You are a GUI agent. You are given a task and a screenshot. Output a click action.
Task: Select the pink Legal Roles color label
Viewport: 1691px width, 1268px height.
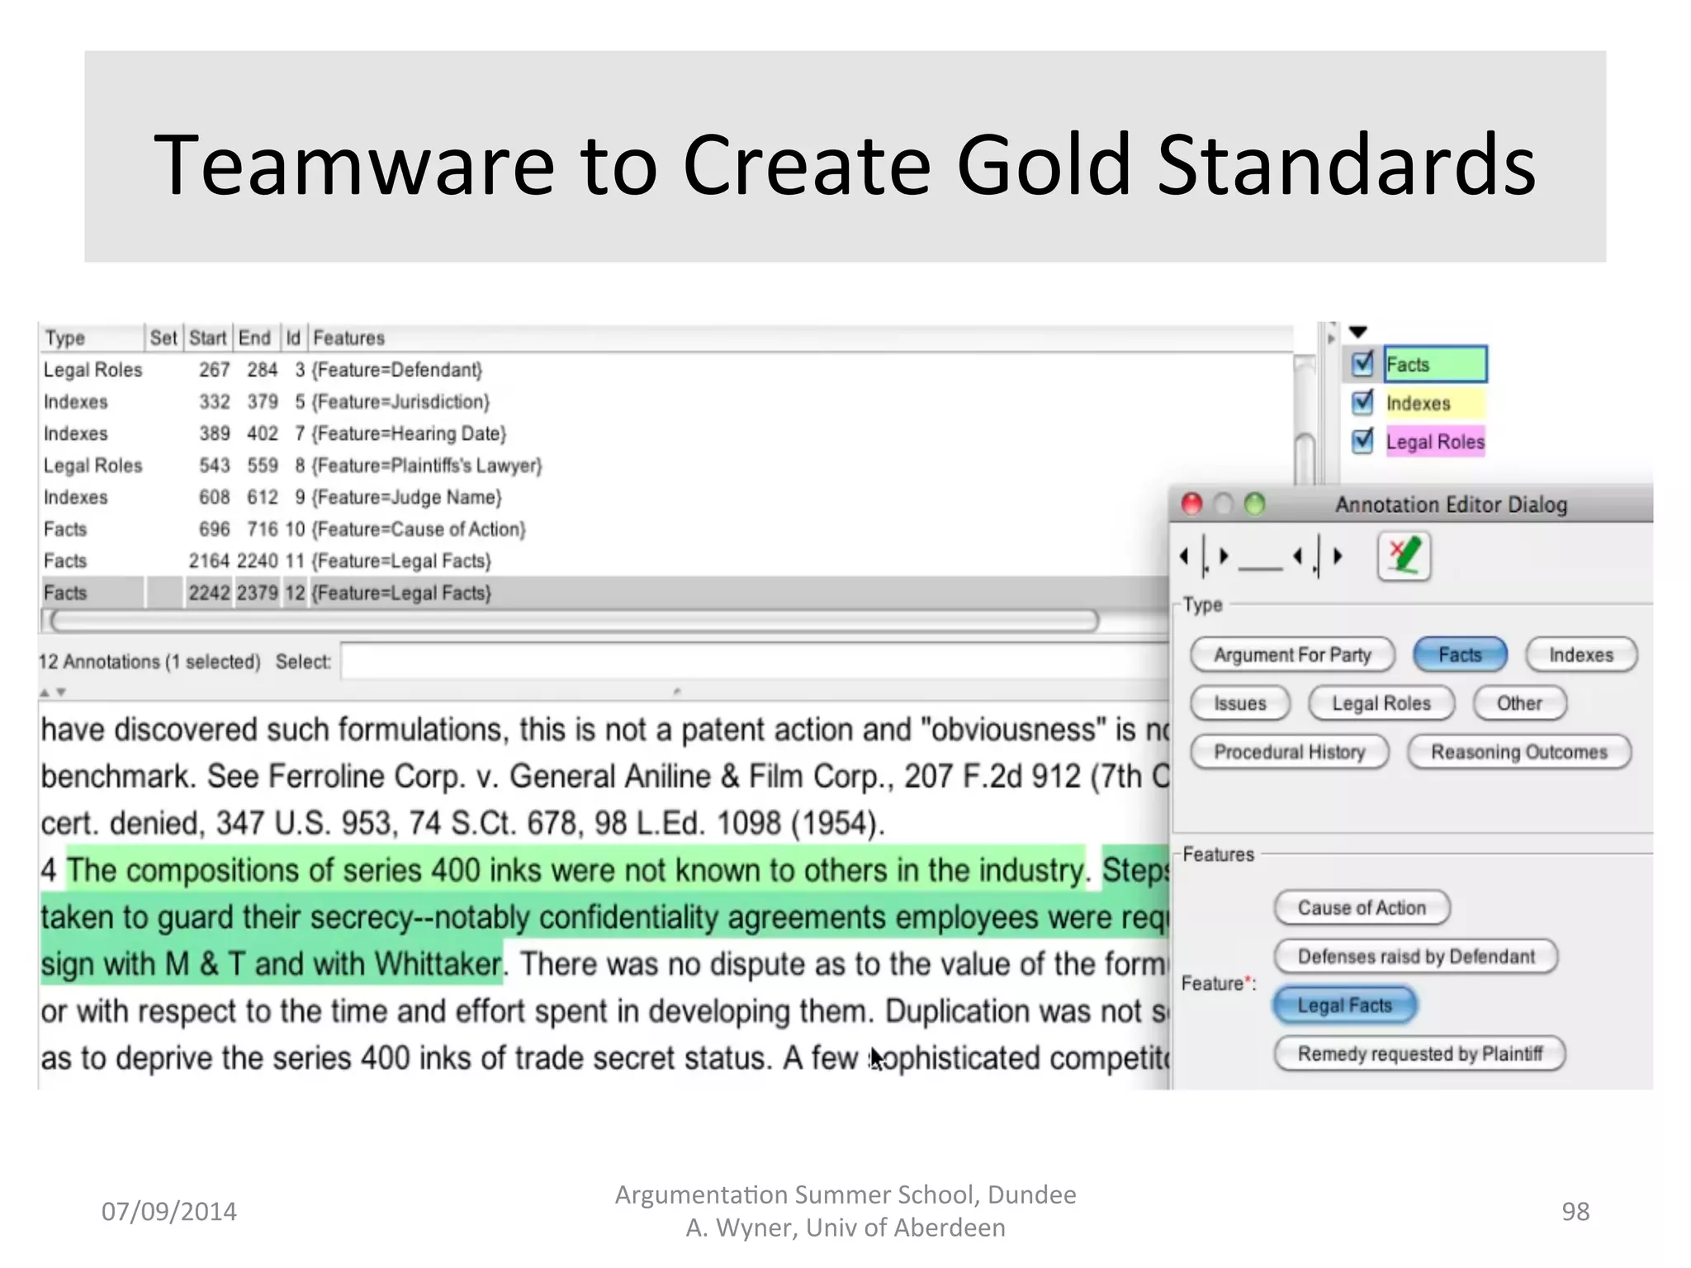click(1435, 442)
